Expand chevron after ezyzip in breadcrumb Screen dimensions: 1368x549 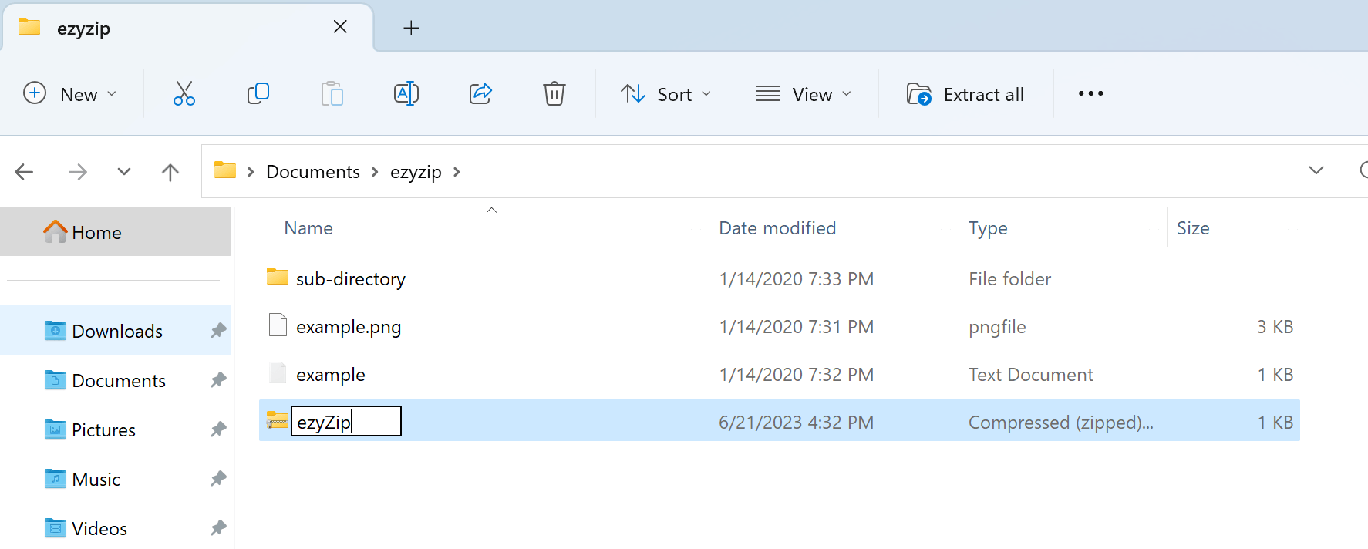pos(457,172)
